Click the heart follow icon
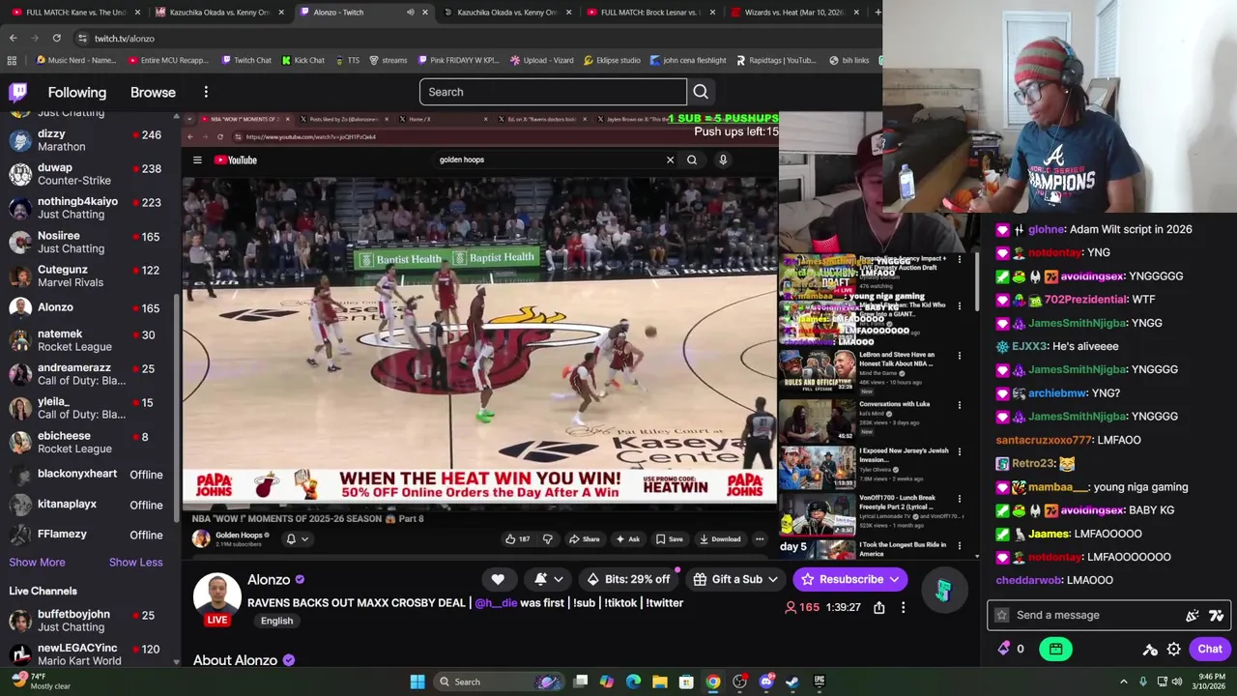Viewport: 1237px width, 696px height. pyautogui.click(x=498, y=579)
